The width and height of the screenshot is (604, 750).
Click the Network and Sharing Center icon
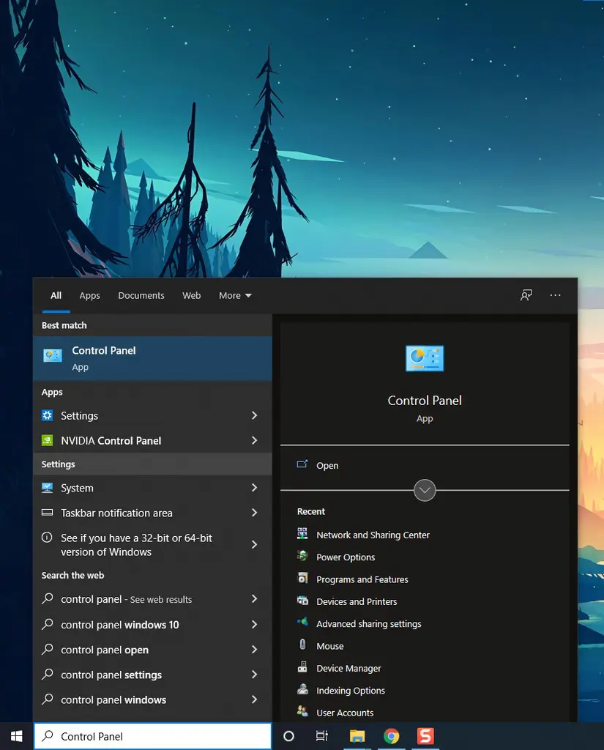302,534
